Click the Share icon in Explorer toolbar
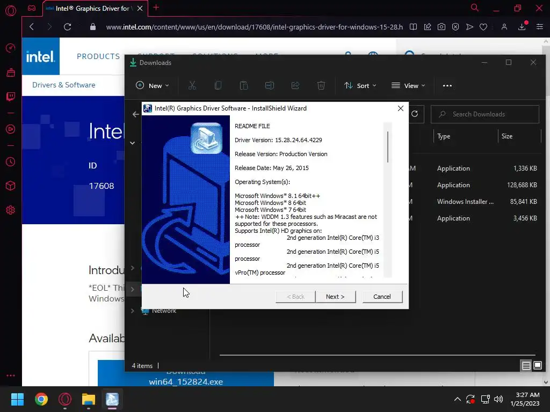The image size is (550, 412). [x=295, y=85]
